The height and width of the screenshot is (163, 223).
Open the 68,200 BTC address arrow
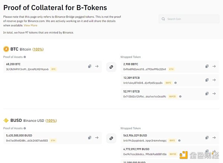[97, 66]
